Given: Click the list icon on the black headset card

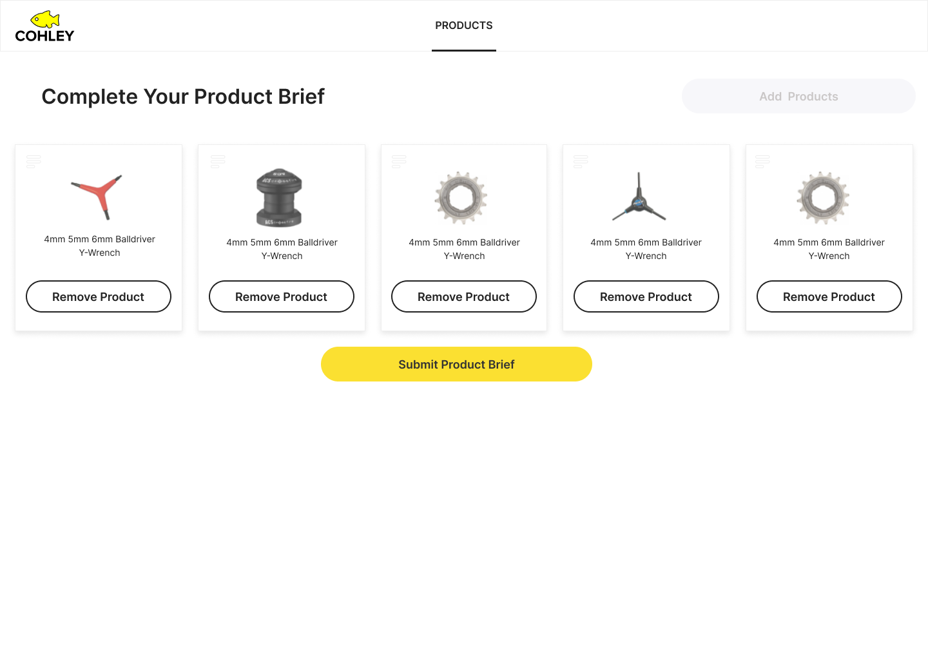Looking at the screenshot, I should point(218,161).
